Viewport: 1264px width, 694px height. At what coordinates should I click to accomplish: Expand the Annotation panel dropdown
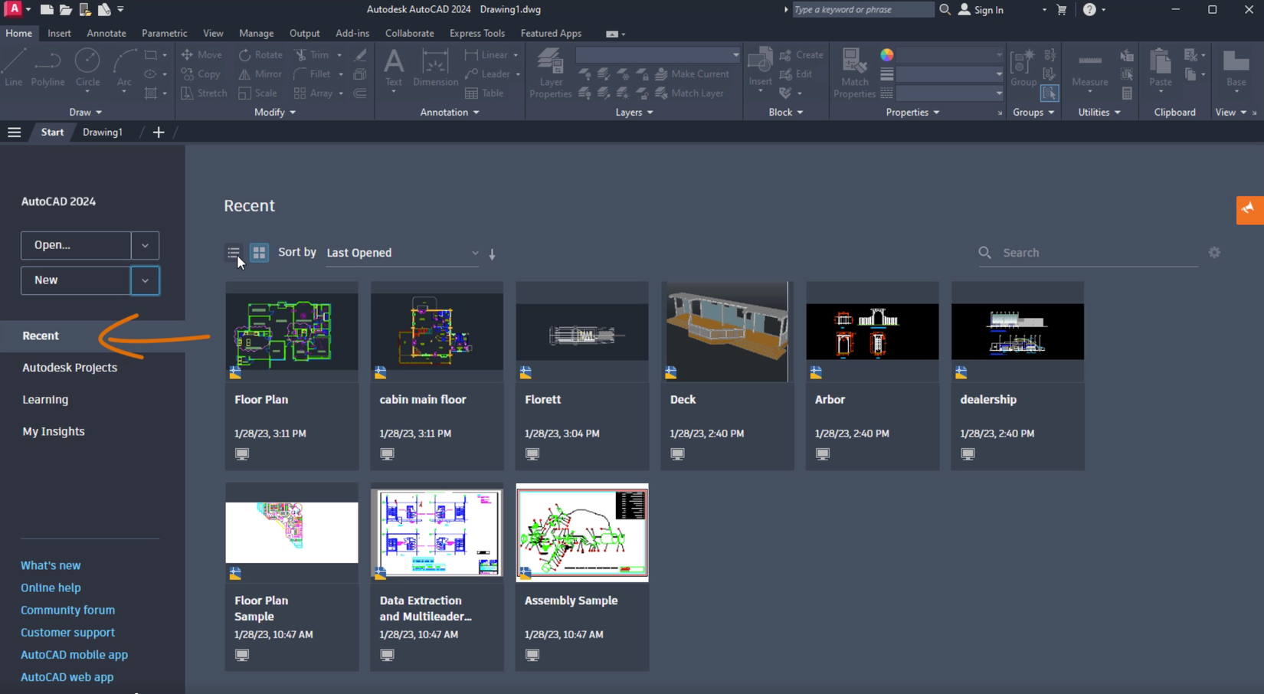click(450, 113)
